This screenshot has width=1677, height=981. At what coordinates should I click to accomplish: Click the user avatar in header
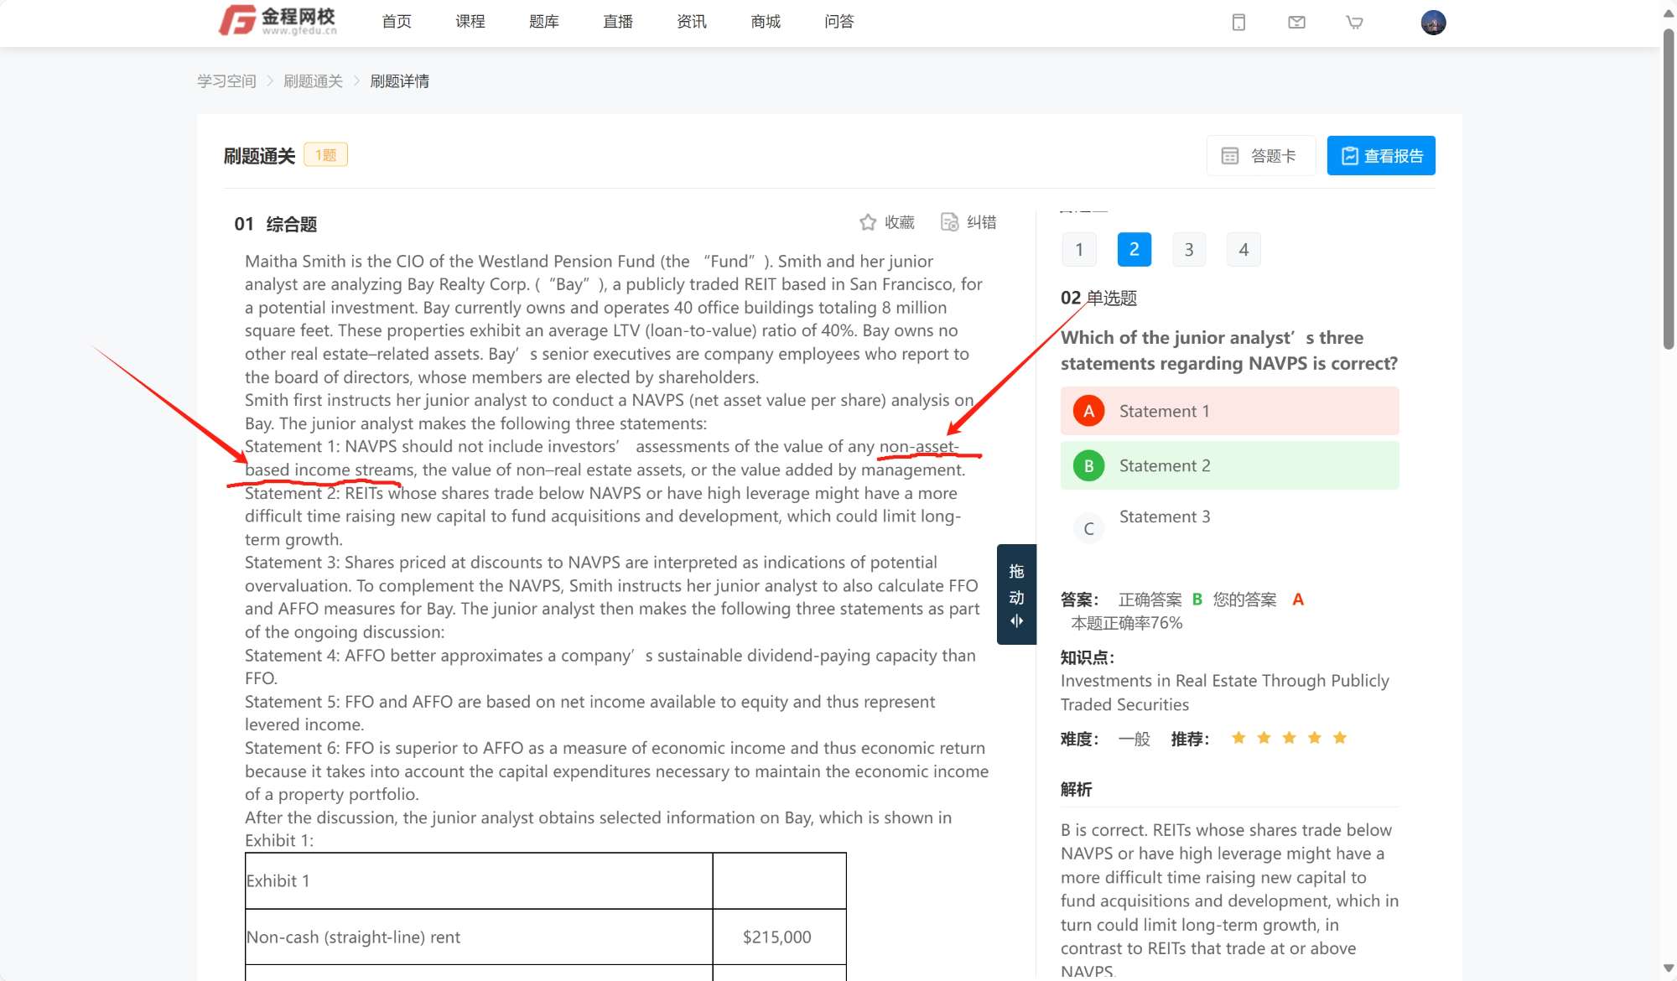click(1433, 23)
